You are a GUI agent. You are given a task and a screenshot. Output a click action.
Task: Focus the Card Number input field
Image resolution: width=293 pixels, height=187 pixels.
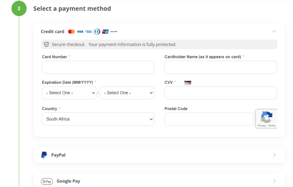[98, 67]
